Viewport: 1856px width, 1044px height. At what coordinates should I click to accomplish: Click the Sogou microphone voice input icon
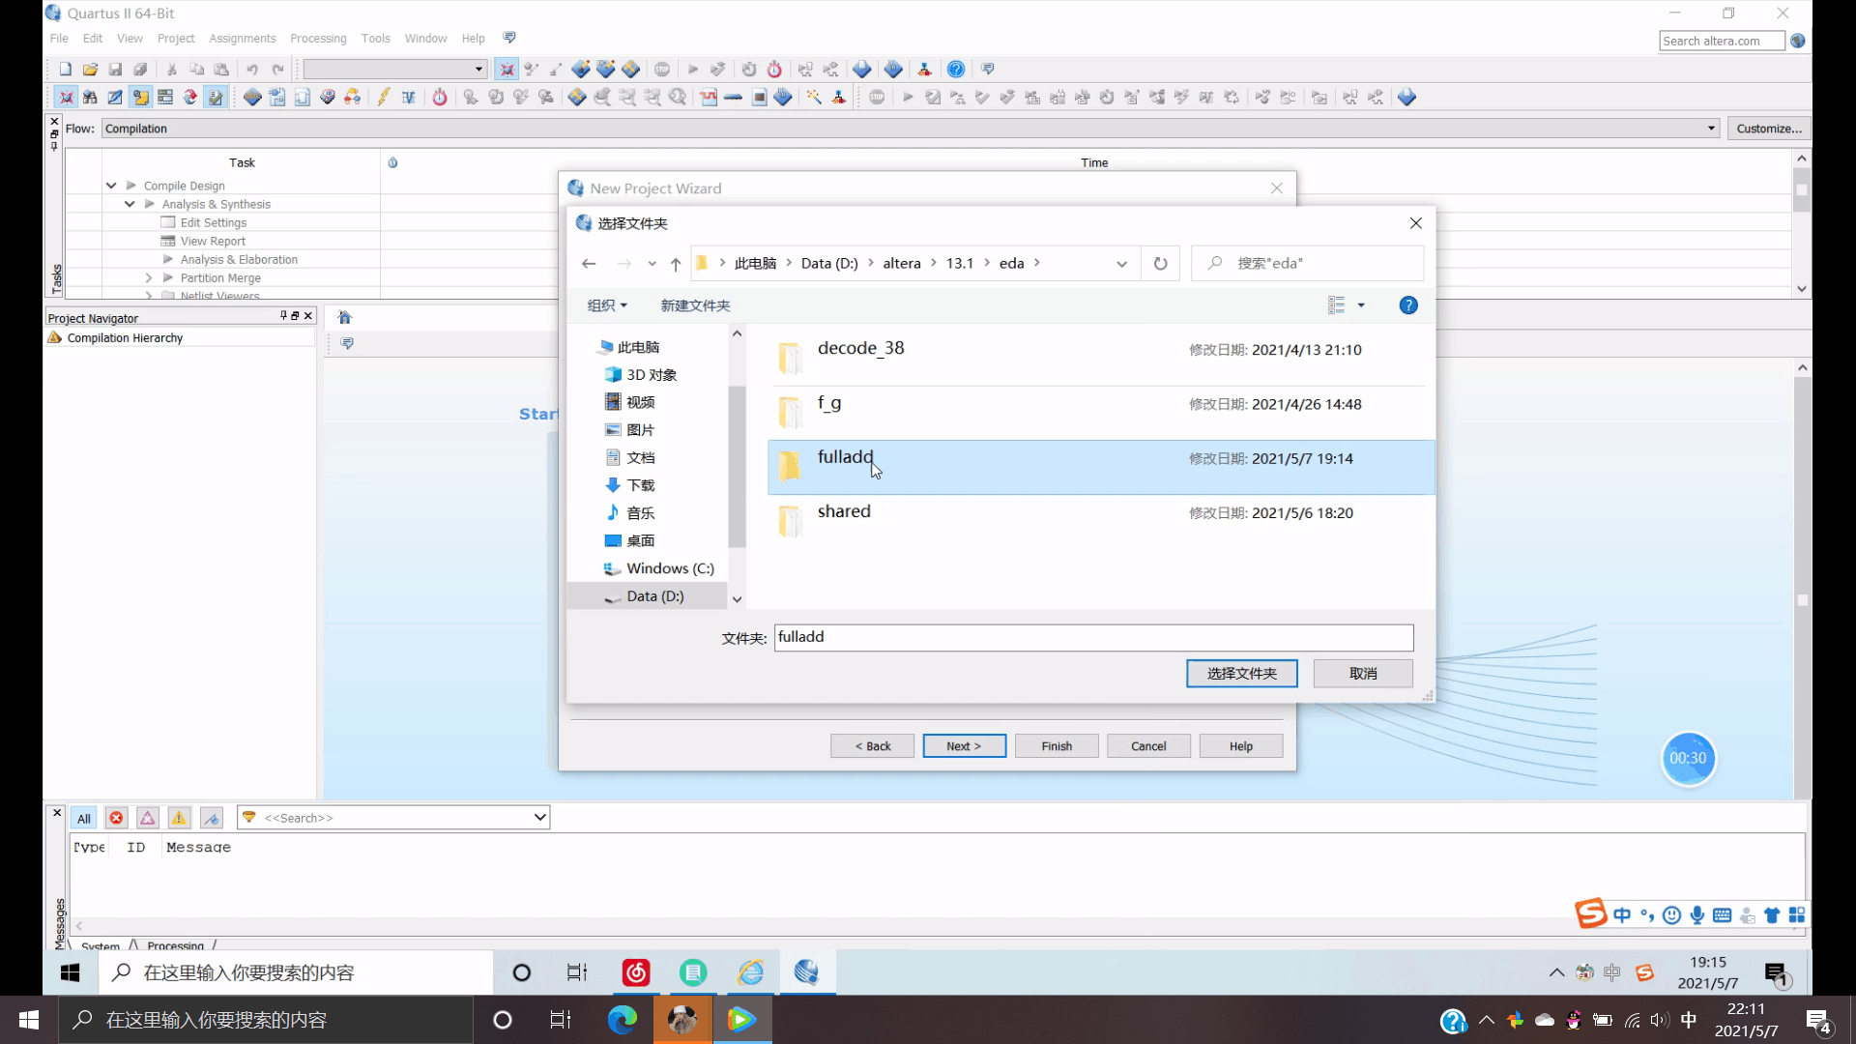click(1697, 915)
